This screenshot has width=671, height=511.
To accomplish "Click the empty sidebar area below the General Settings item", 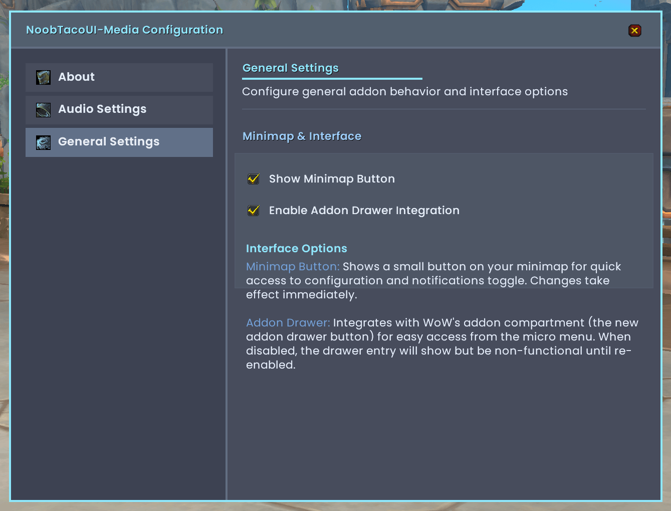I will [119, 326].
